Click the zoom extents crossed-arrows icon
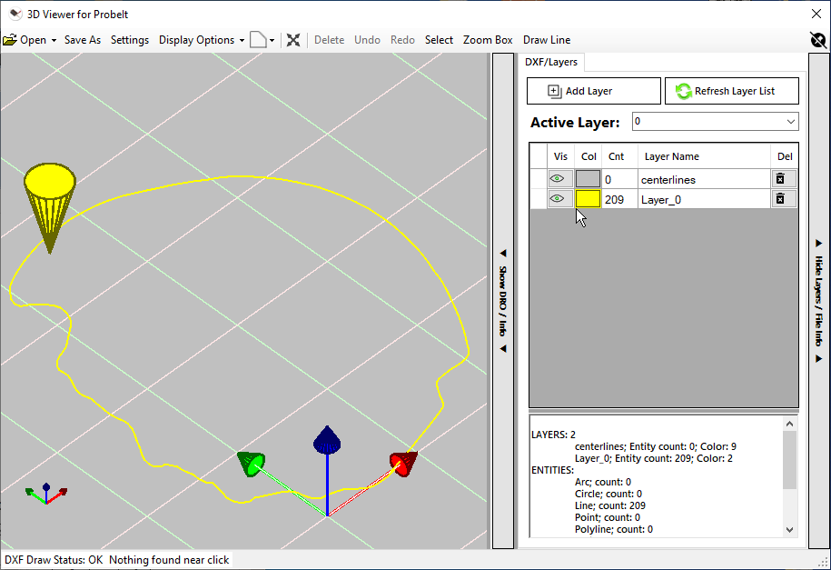 [293, 40]
